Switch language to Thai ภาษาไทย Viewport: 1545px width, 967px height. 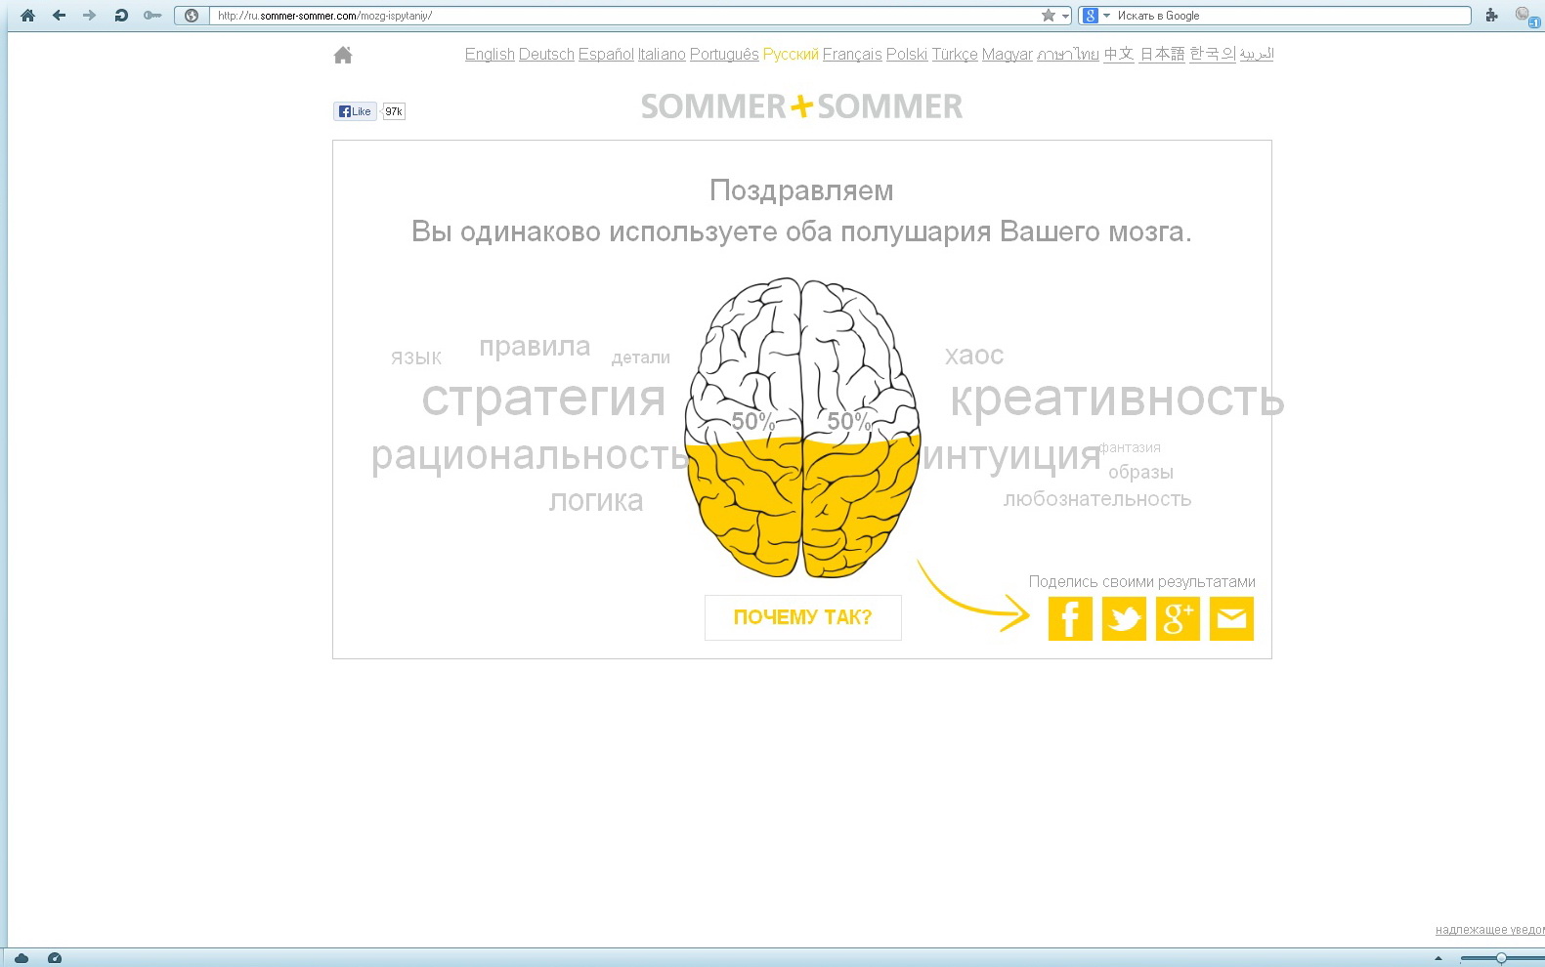point(1068,55)
